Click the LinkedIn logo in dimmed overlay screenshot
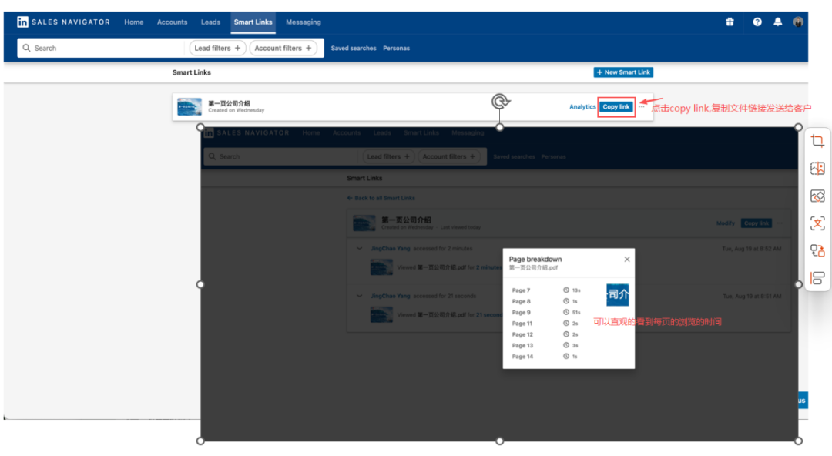The height and width of the screenshot is (456, 832). 209,132
